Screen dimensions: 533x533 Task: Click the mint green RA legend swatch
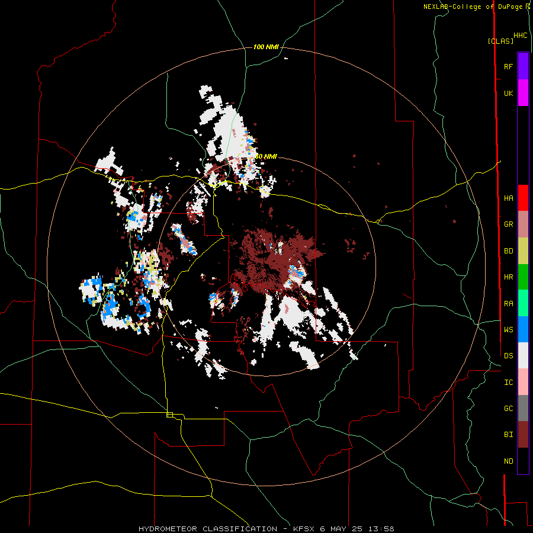tap(523, 303)
